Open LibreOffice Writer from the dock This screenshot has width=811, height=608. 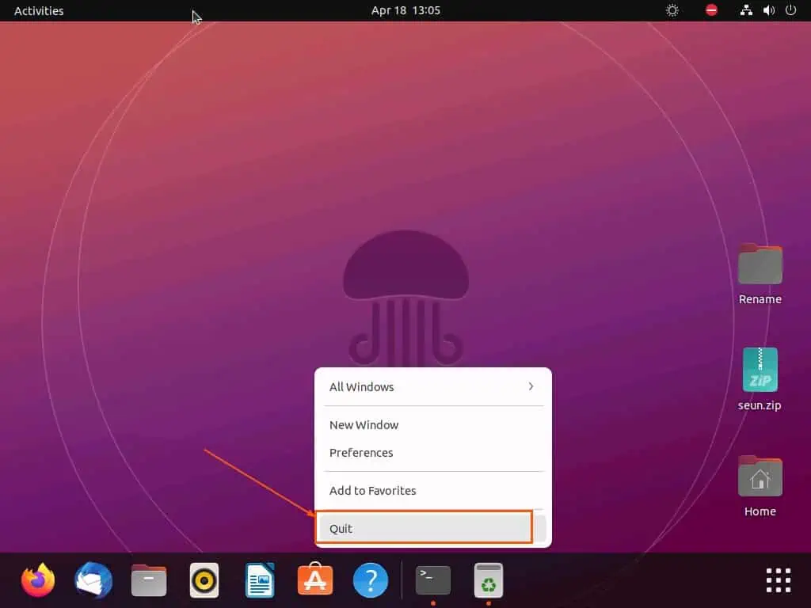coord(260,580)
